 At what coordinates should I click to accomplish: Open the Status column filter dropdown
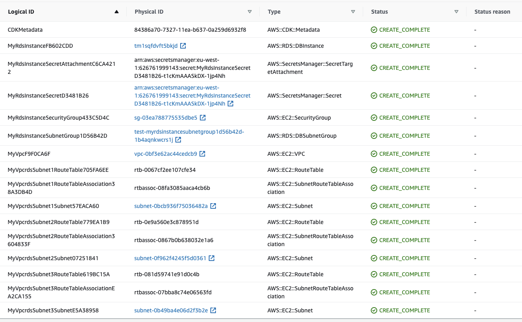tap(456, 12)
